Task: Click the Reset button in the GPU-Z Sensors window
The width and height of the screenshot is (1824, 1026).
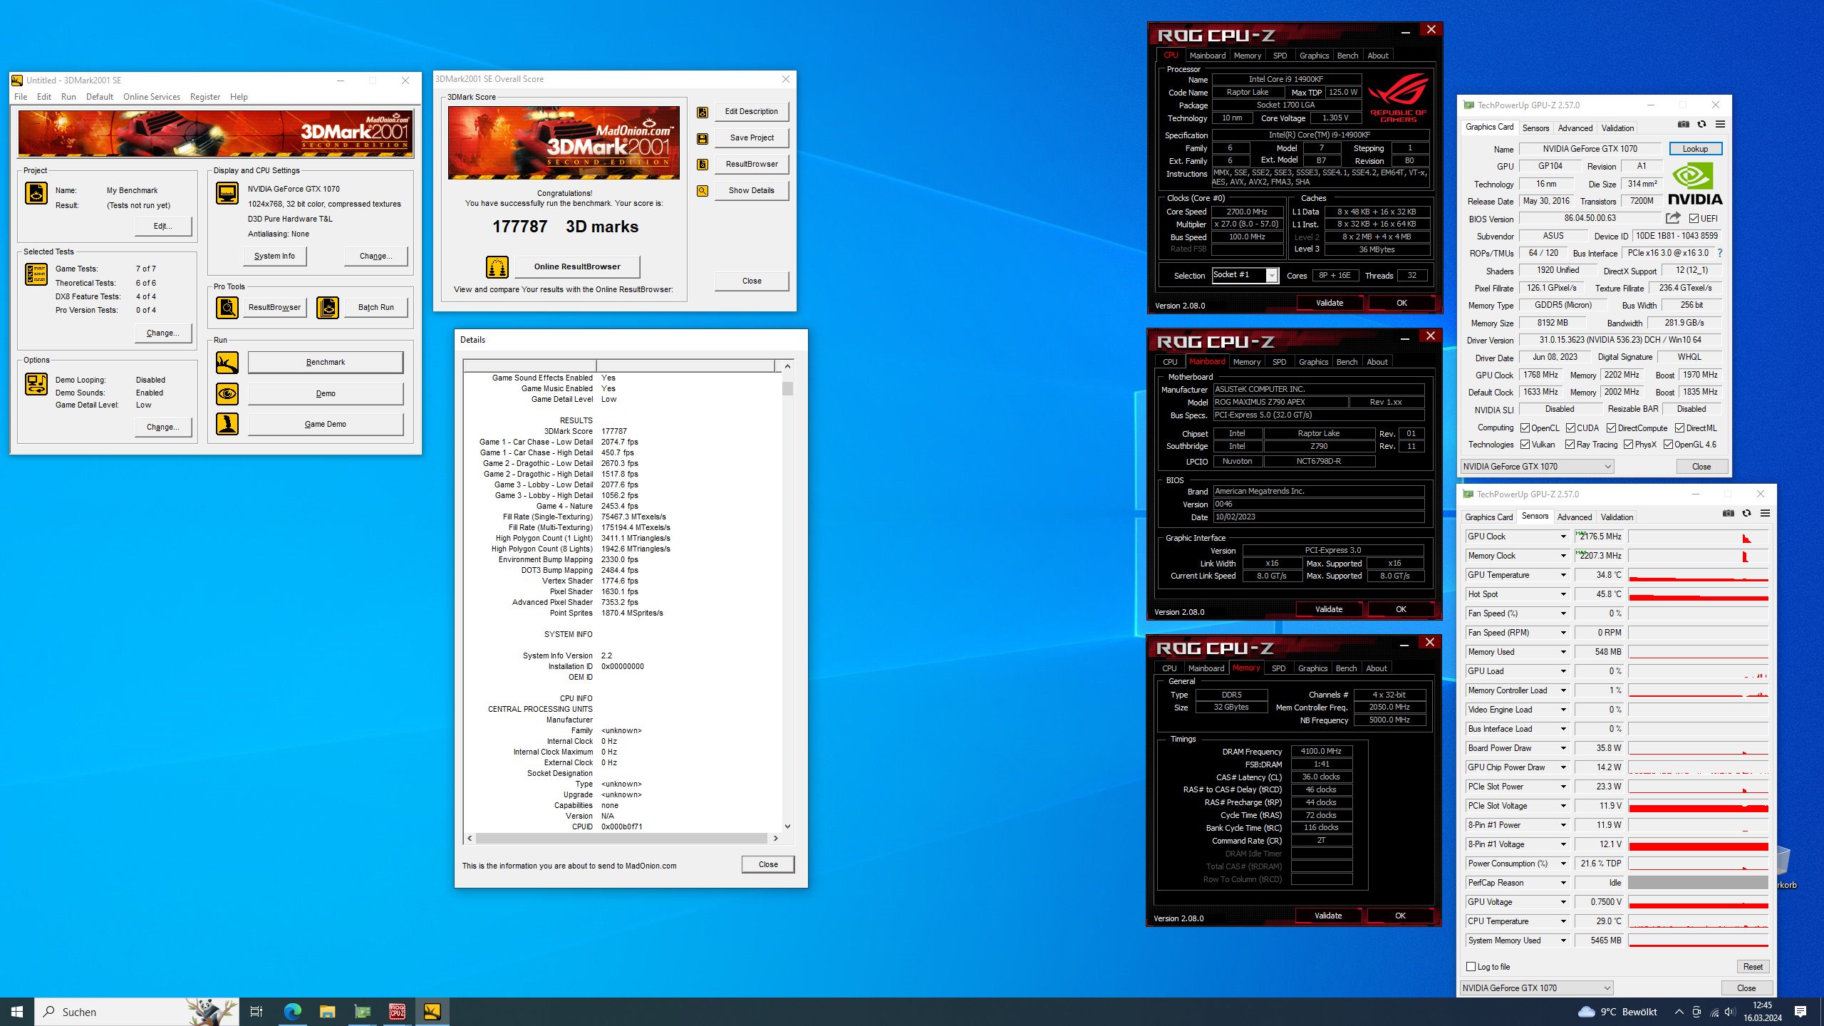Action: [1753, 967]
